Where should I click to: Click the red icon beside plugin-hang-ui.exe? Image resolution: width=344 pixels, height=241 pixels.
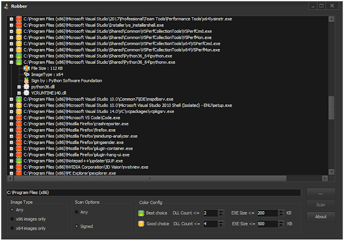click(x=19, y=155)
